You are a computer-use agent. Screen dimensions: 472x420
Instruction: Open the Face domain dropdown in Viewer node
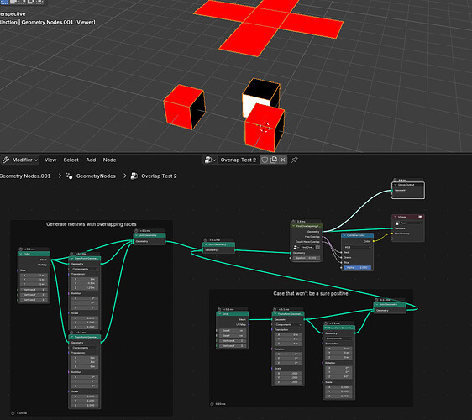pos(408,223)
